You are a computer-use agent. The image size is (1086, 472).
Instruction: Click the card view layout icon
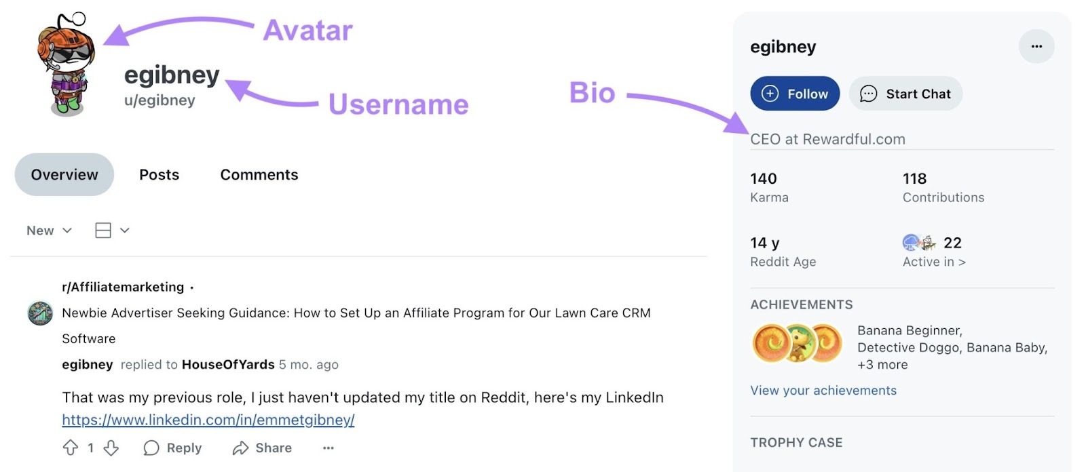click(x=102, y=230)
